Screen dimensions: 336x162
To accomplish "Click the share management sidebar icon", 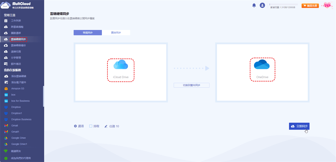I will coord(6,58).
